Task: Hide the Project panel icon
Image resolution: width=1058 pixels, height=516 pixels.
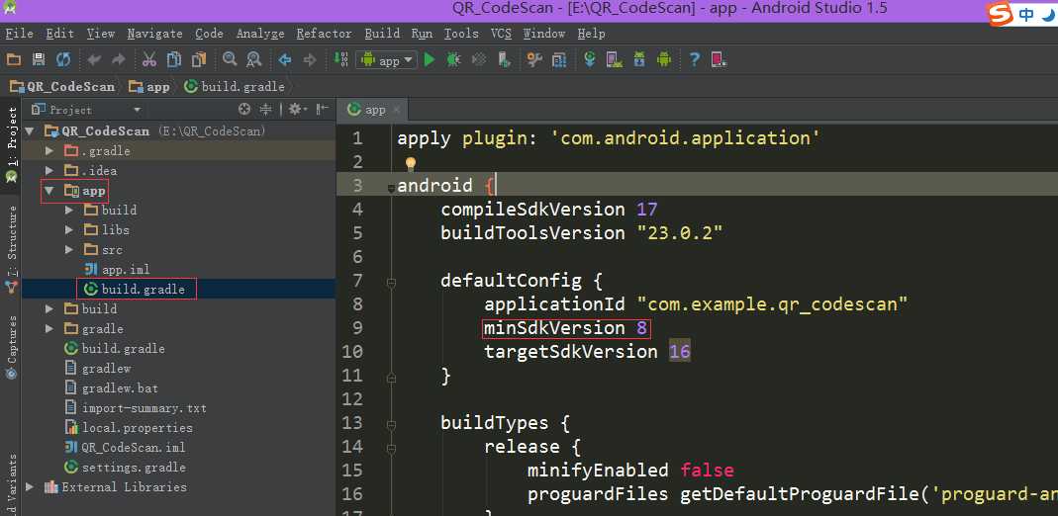Action: (x=322, y=109)
